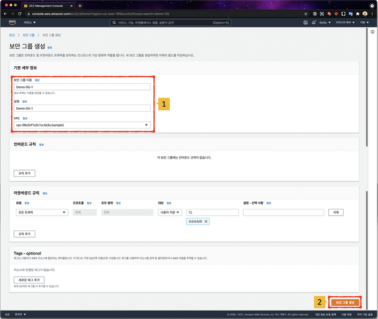This screenshot has width=378, height=319.
Task: Remove the 0.0.0.0/0 destination chip
Action: [x=206, y=221]
